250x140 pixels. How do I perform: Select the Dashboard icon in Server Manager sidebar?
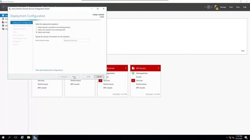coord(3,16)
